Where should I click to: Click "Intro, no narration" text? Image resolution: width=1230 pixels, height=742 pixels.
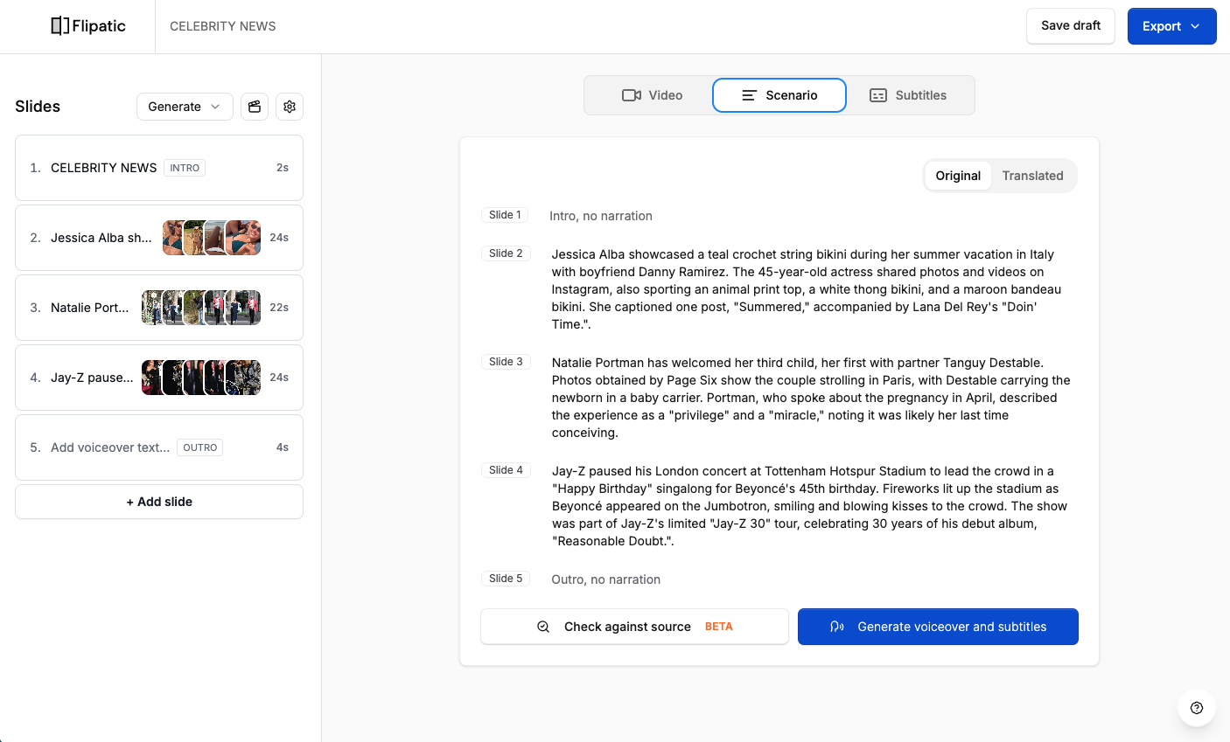601,216
